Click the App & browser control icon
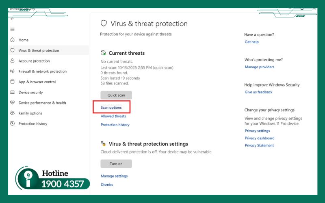The height and width of the screenshot is (203, 325). 12,82
